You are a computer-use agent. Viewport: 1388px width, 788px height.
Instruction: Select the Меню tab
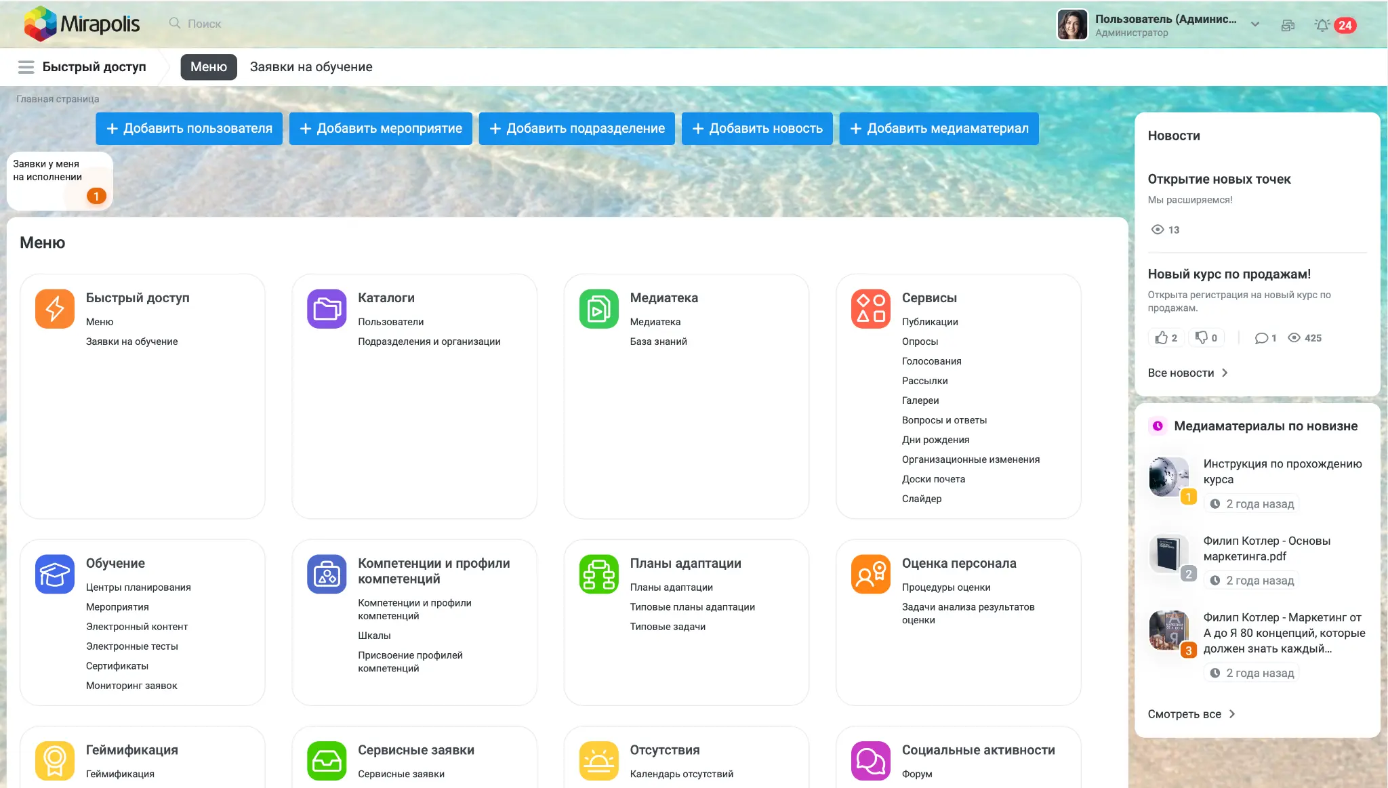[x=209, y=67]
